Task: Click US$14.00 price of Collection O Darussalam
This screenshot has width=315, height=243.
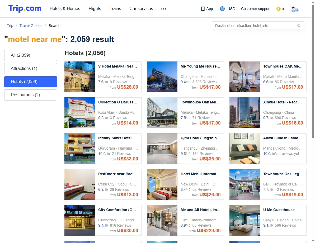Action: [x=128, y=123]
